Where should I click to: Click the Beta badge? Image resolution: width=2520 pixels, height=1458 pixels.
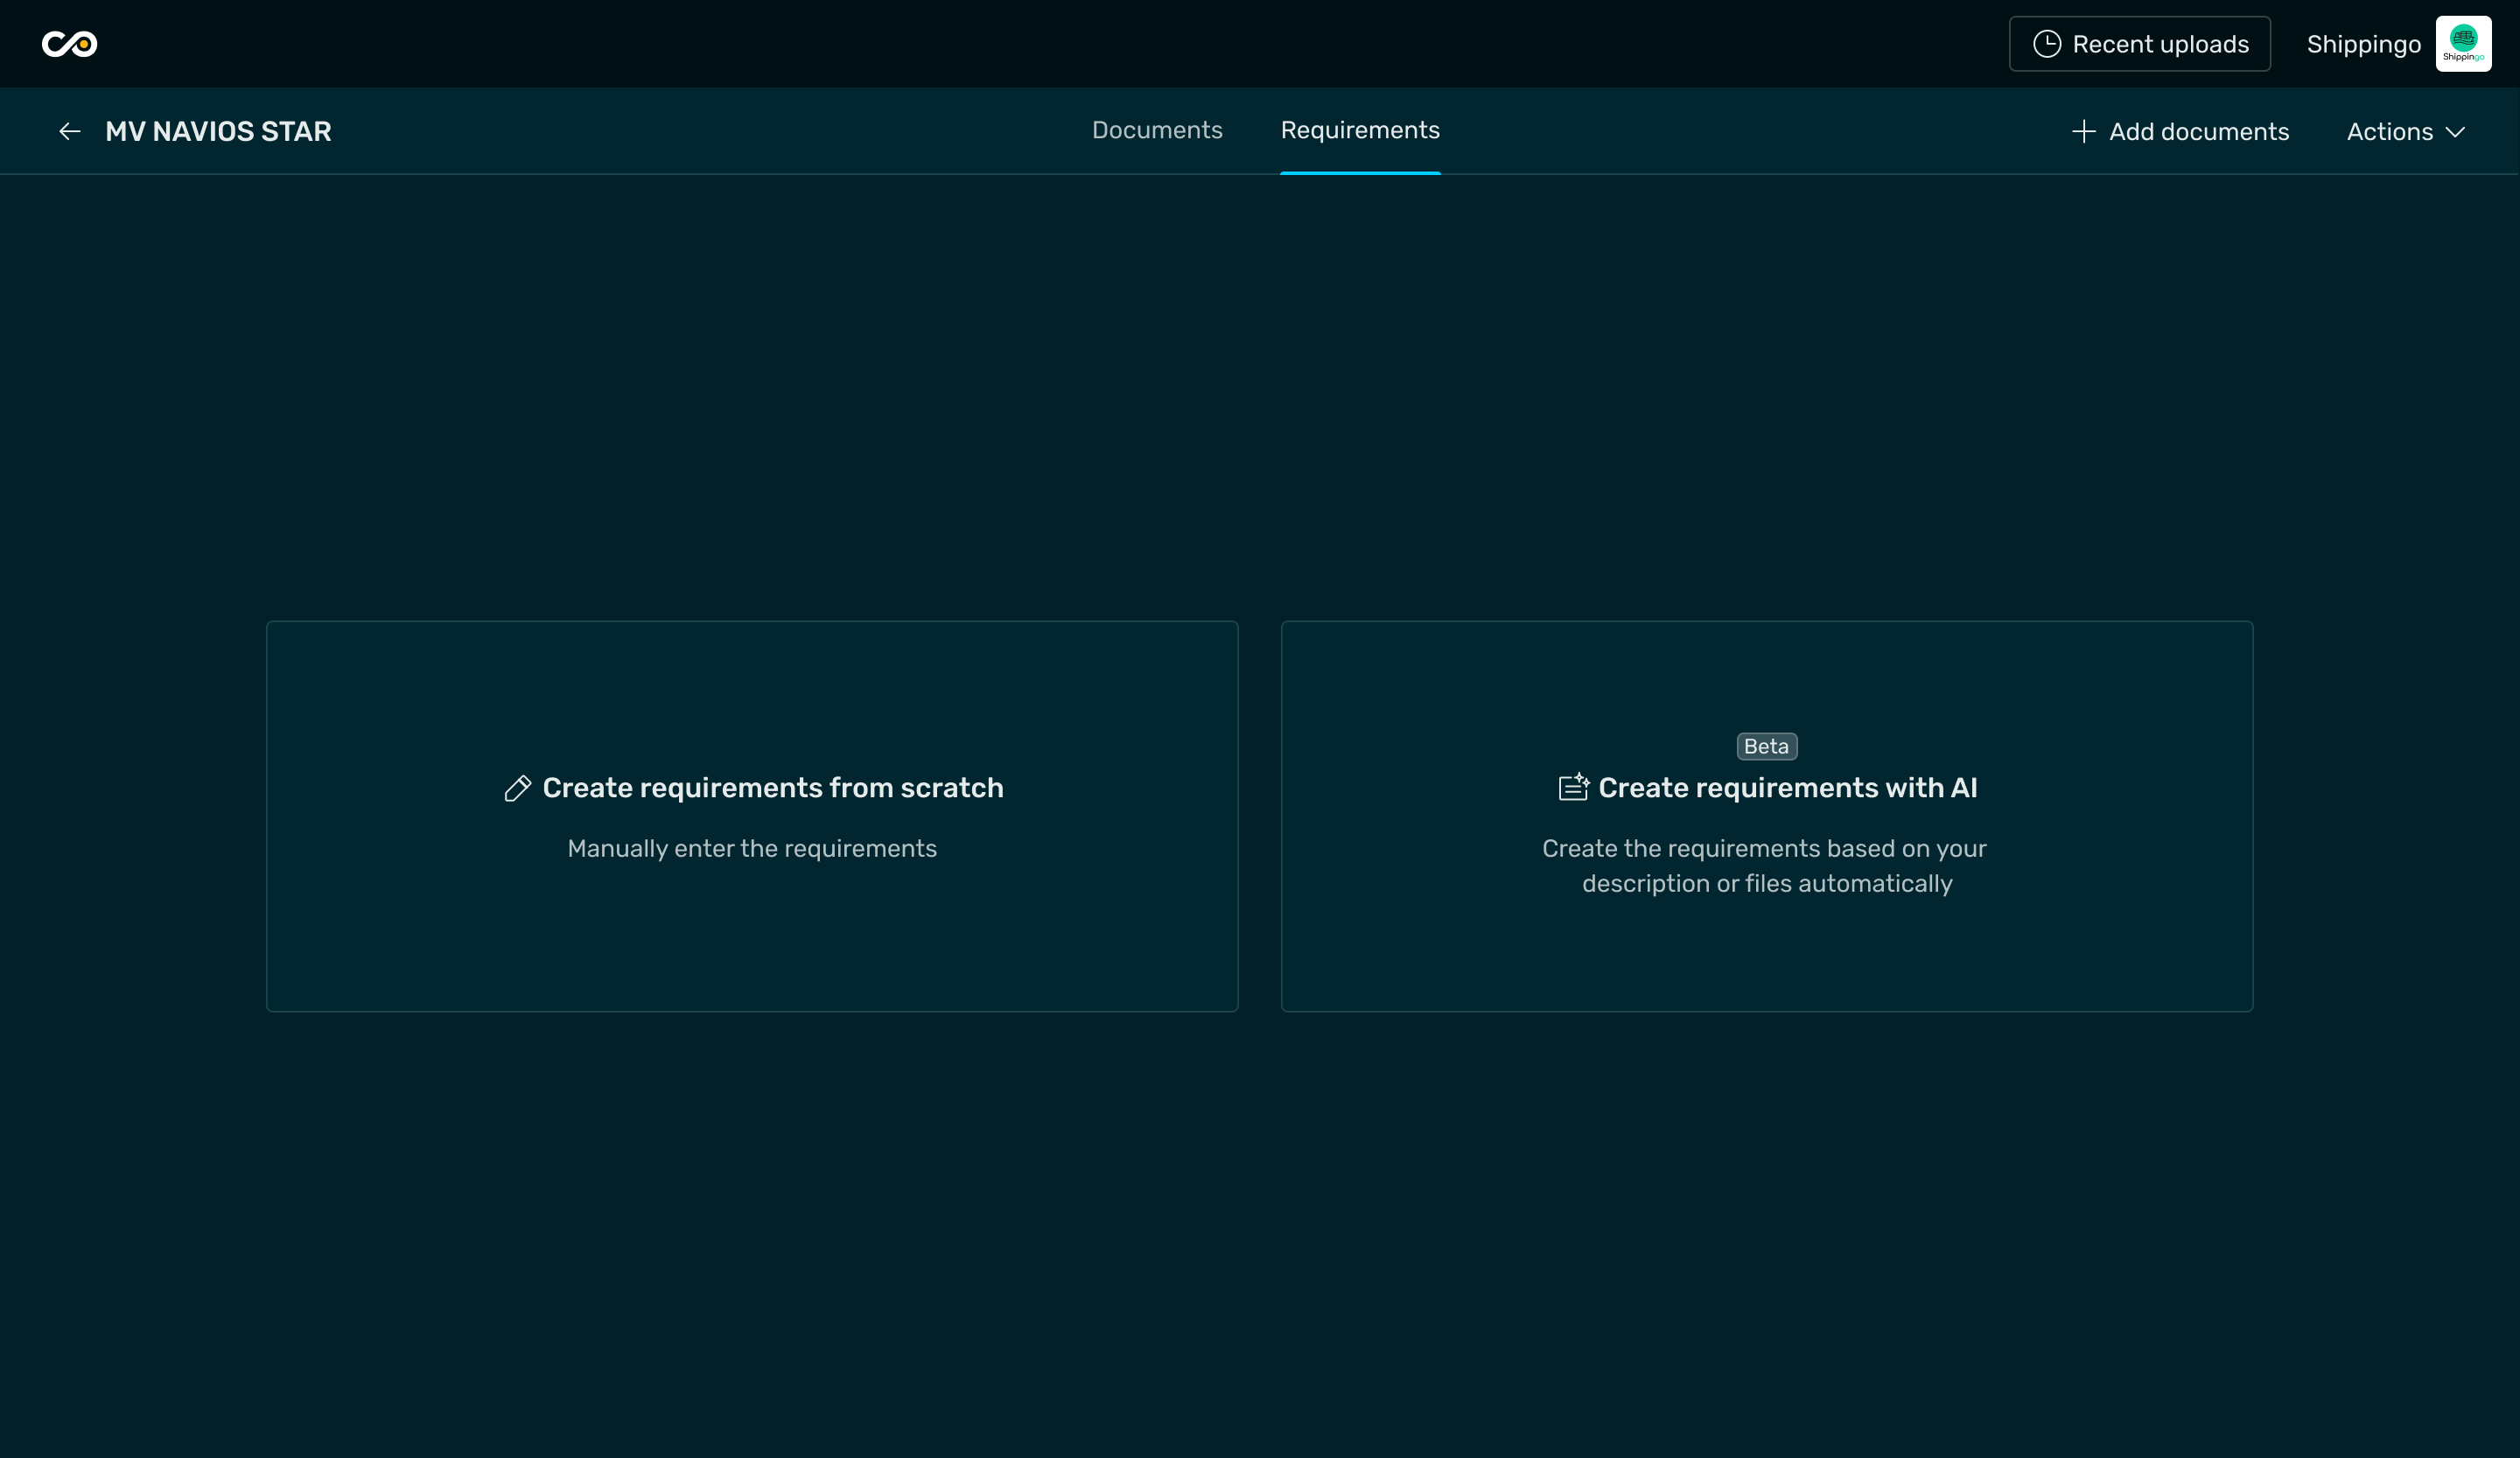[1766, 746]
